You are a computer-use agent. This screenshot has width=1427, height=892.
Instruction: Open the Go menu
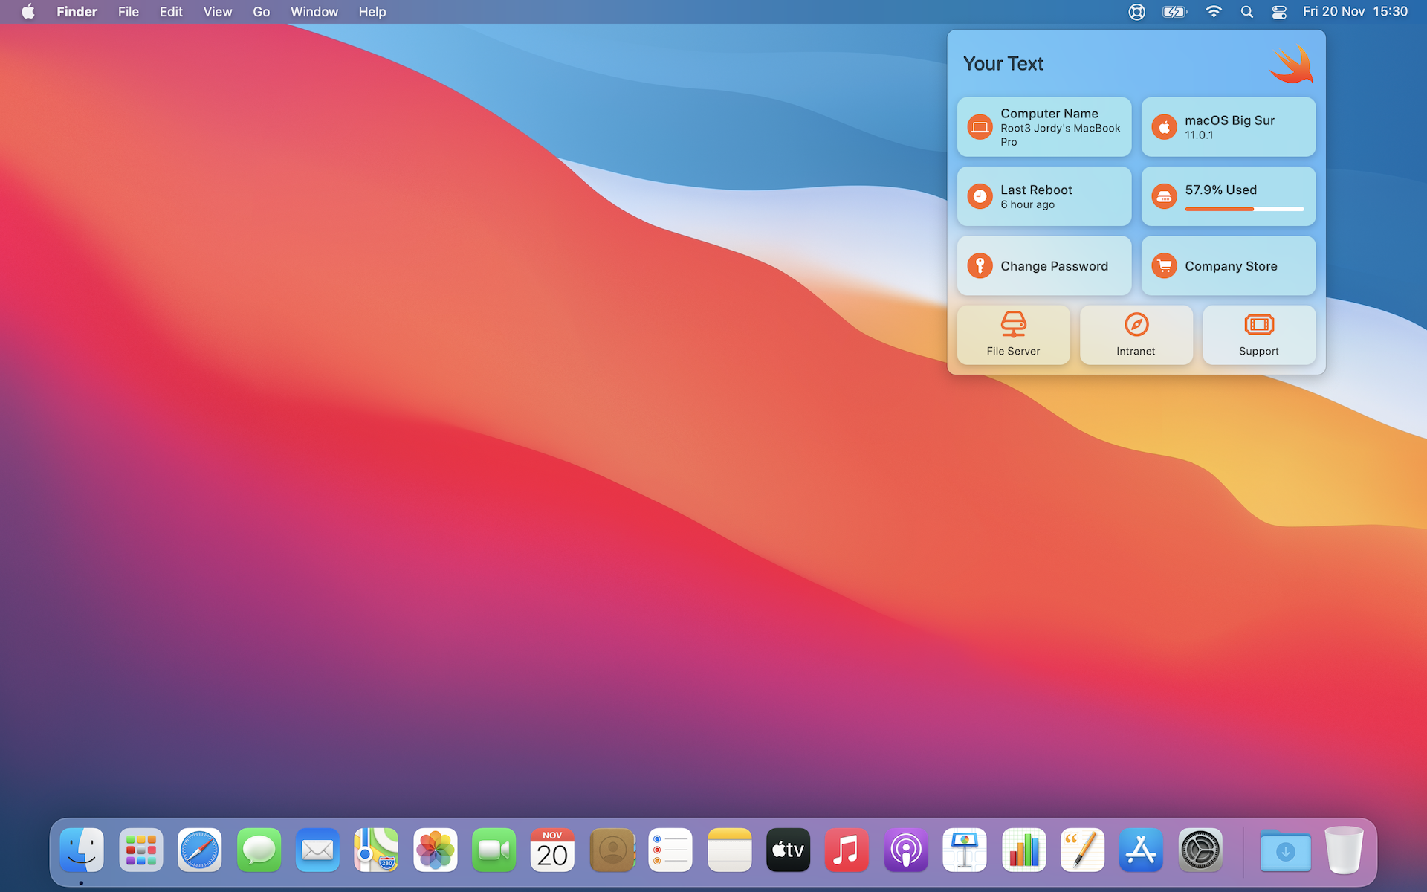tap(261, 12)
